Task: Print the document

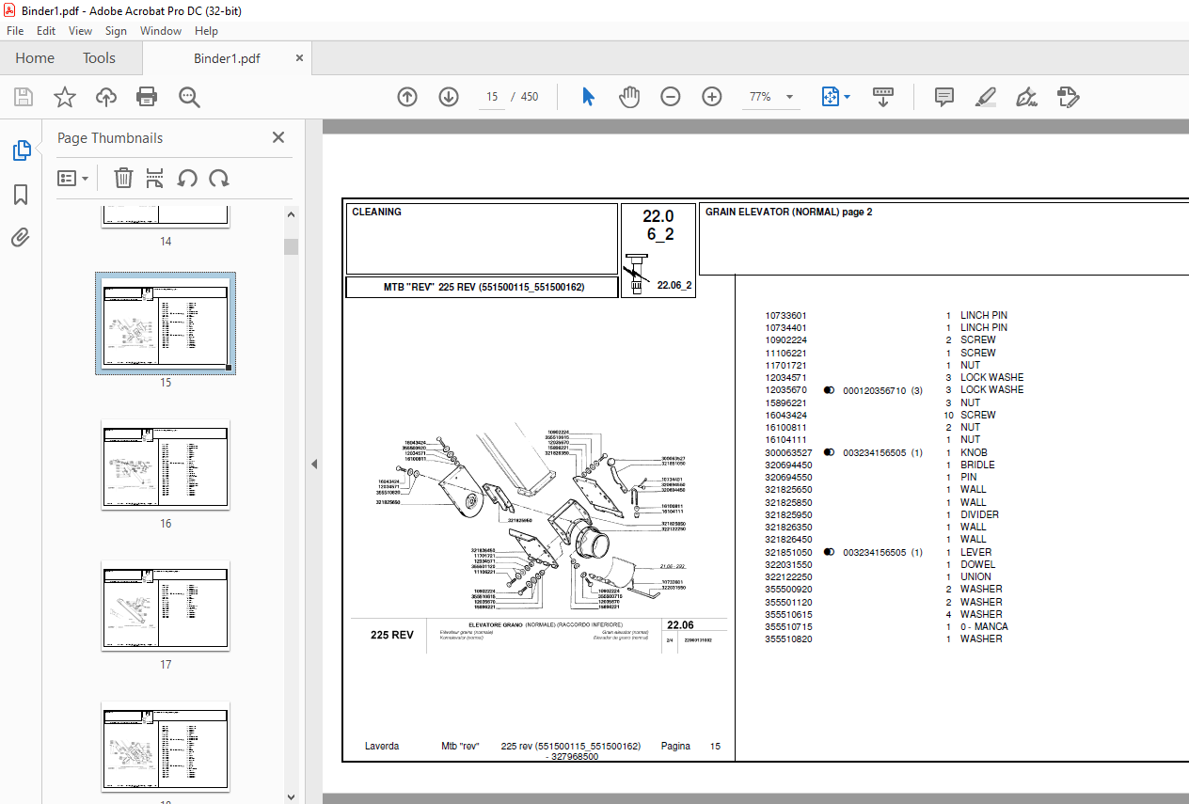Action: (x=147, y=97)
